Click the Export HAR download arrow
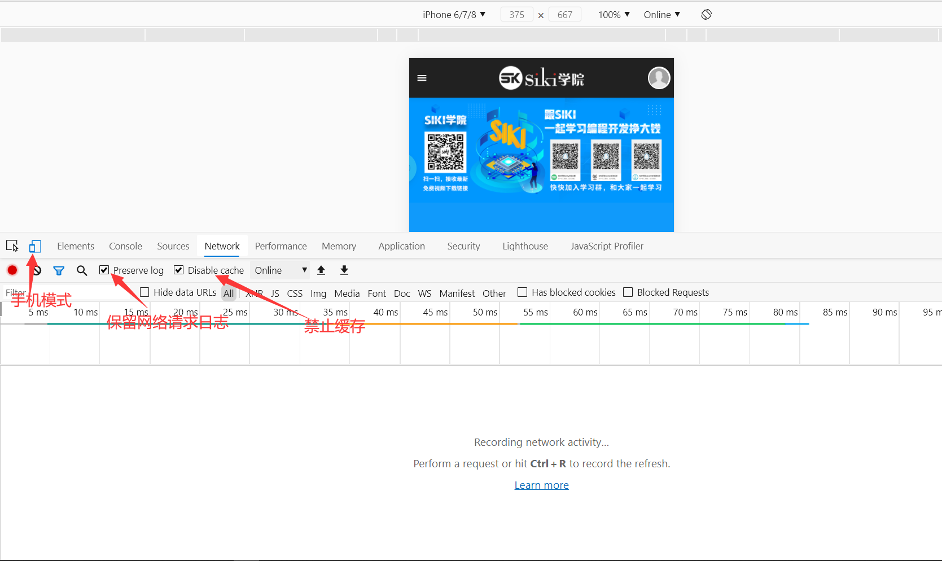The image size is (942, 561). [344, 270]
